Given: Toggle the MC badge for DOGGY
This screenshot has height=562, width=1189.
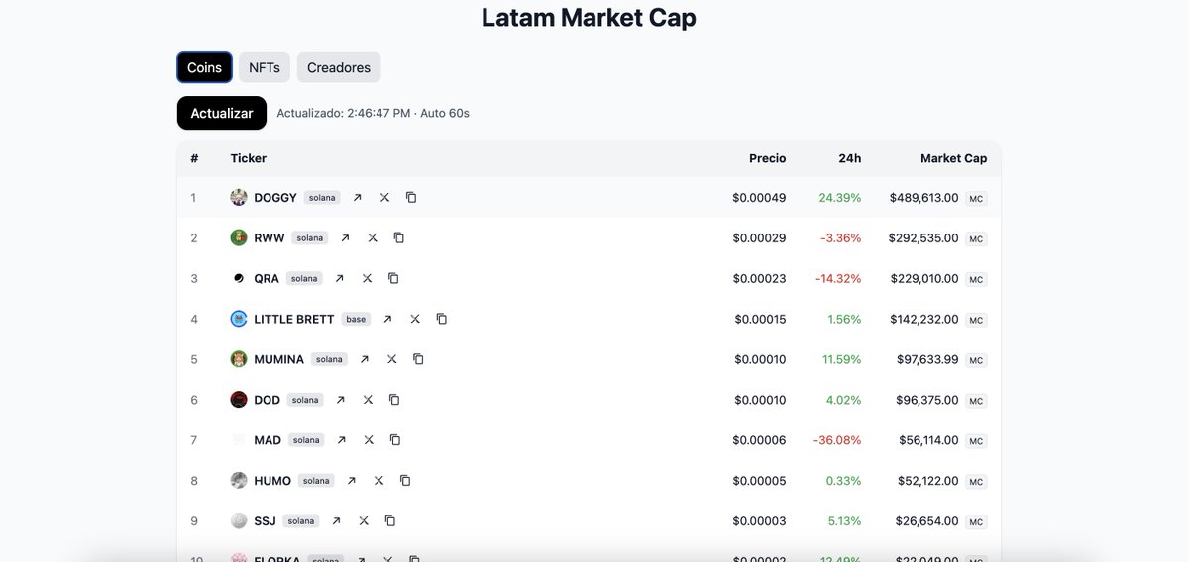Looking at the screenshot, I should [x=976, y=199].
